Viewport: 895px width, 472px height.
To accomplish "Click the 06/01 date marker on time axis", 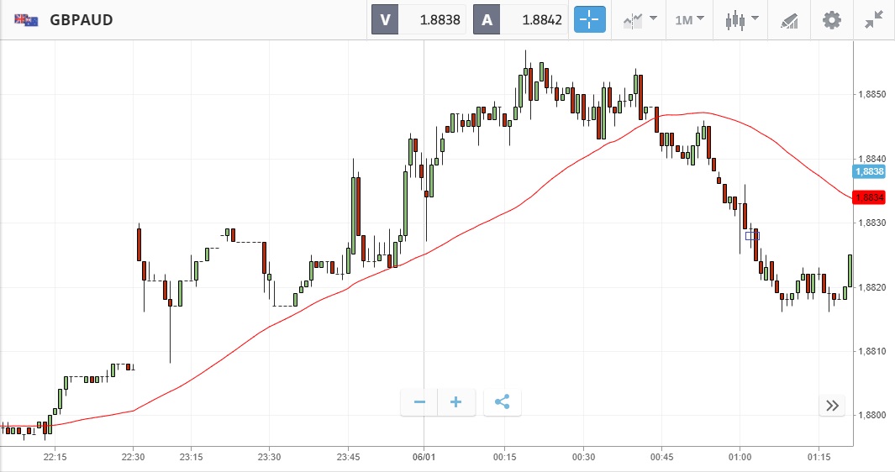I will [424, 457].
